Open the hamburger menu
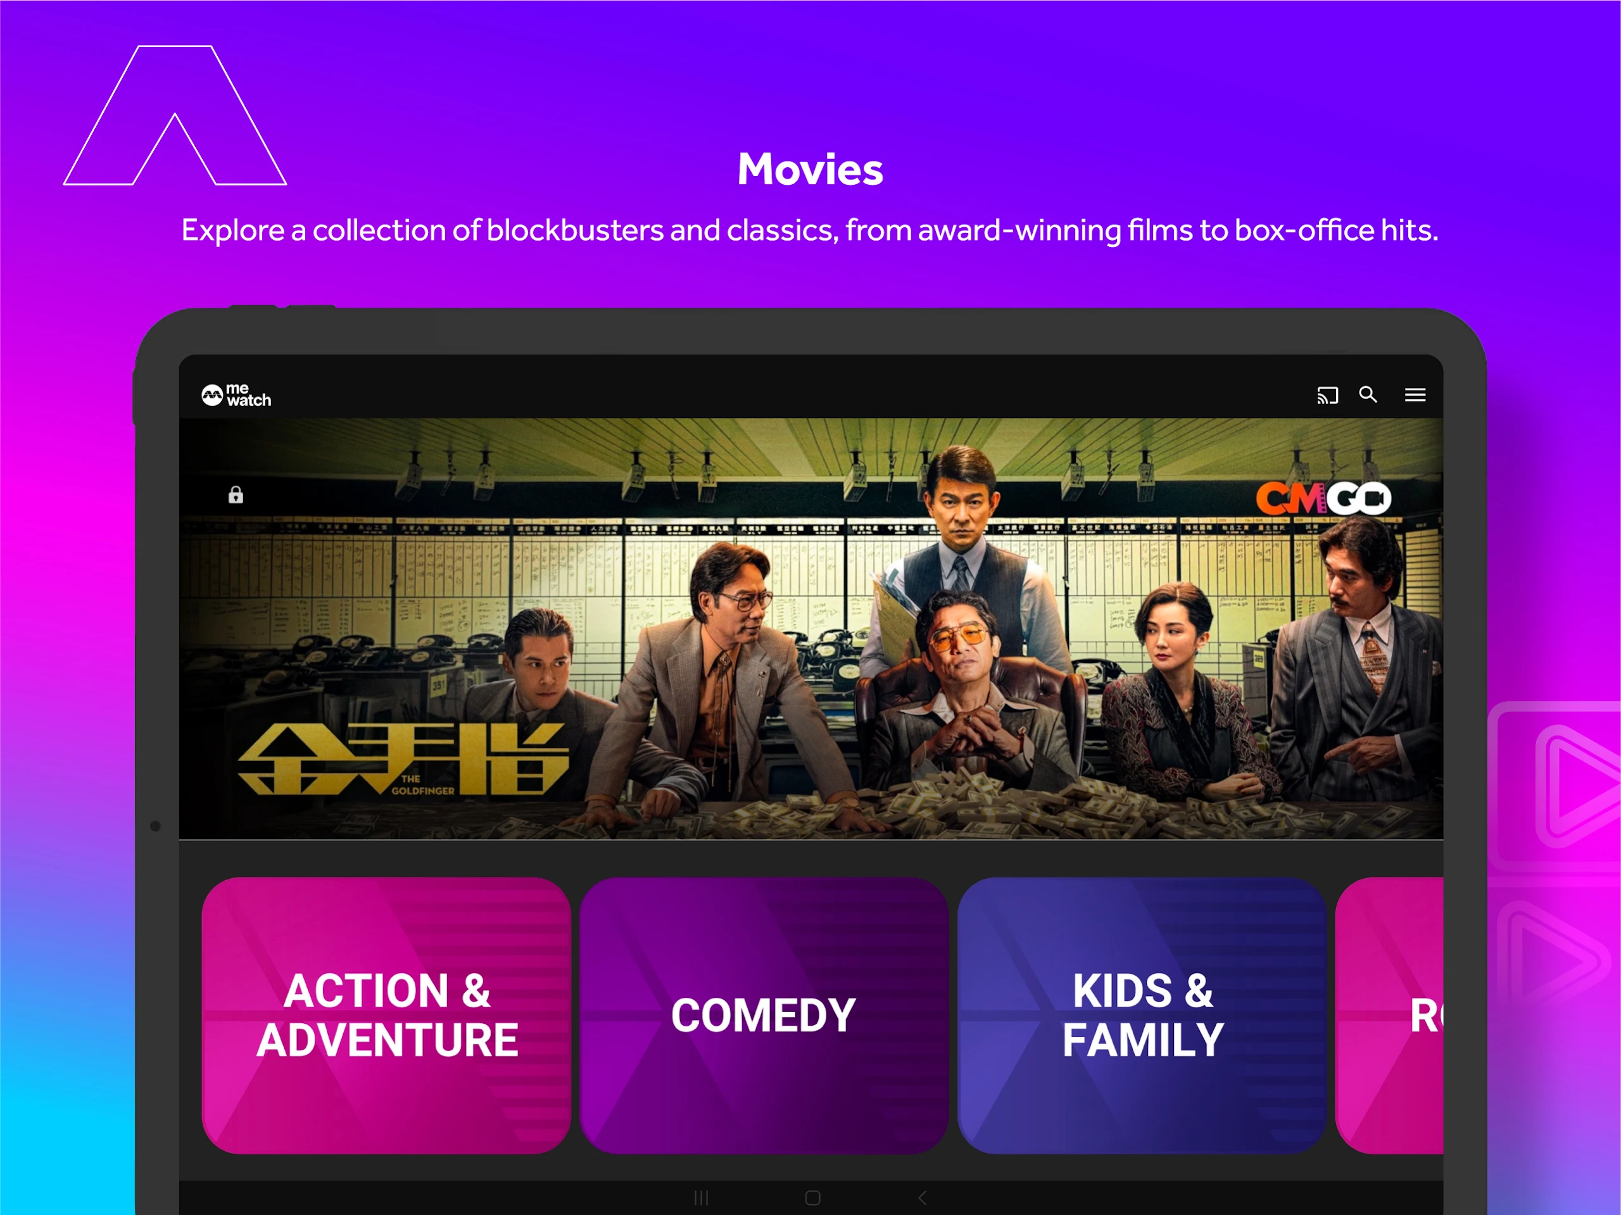 tap(1415, 396)
